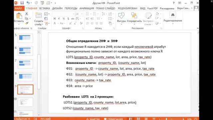Toggle strikethrough (abc)
The width and height of the screenshot is (213, 120).
pyautogui.click(x=73, y=19)
